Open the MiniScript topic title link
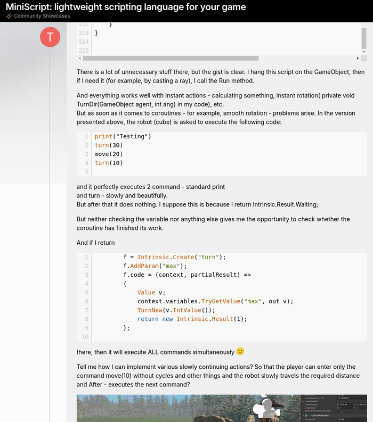Image resolution: width=373 pixels, height=422 pixels. (126, 7)
